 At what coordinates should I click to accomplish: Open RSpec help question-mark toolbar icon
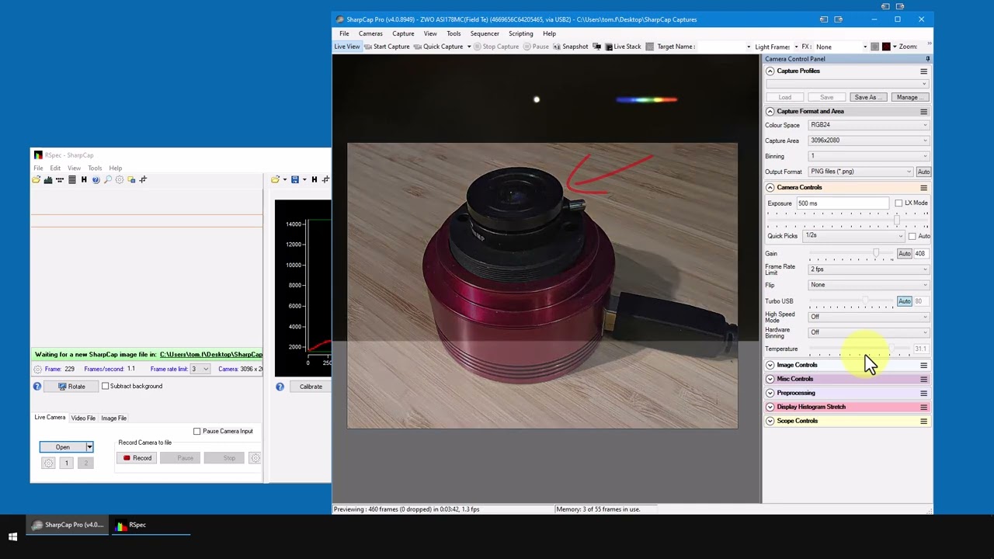(96, 179)
